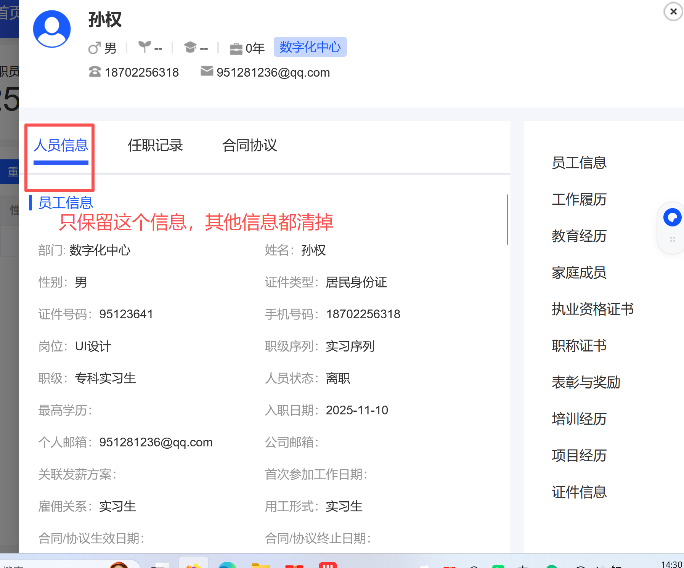Click the sprout icon in the header
684x568 pixels.
pyautogui.click(x=145, y=47)
